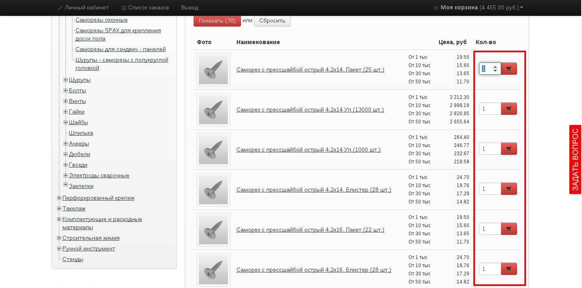This screenshot has height=288, width=582.
Task: Click the quantity field for 4,2x14 Уп (13000 шт.)
Action: [x=489, y=109]
